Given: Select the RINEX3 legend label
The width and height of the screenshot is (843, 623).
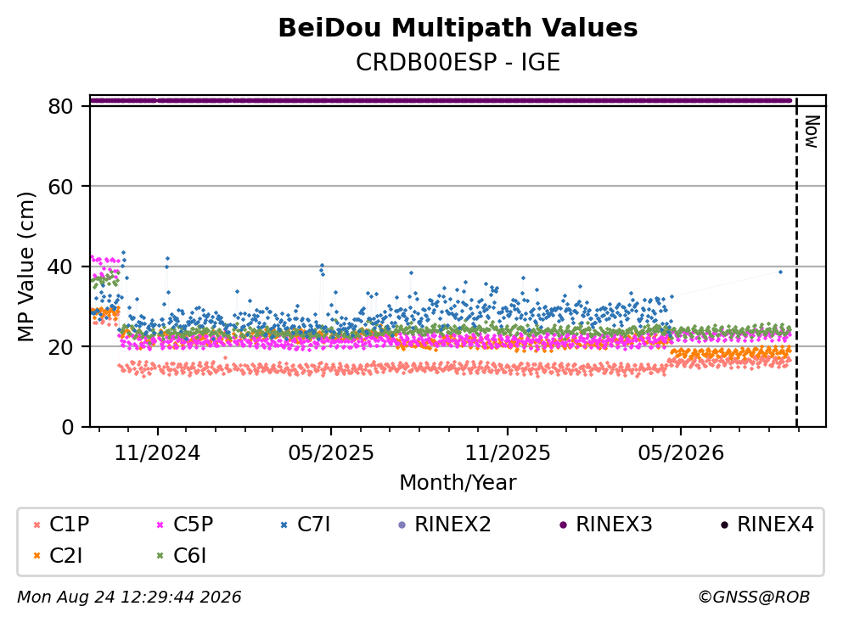Looking at the screenshot, I should tap(614, 525).
